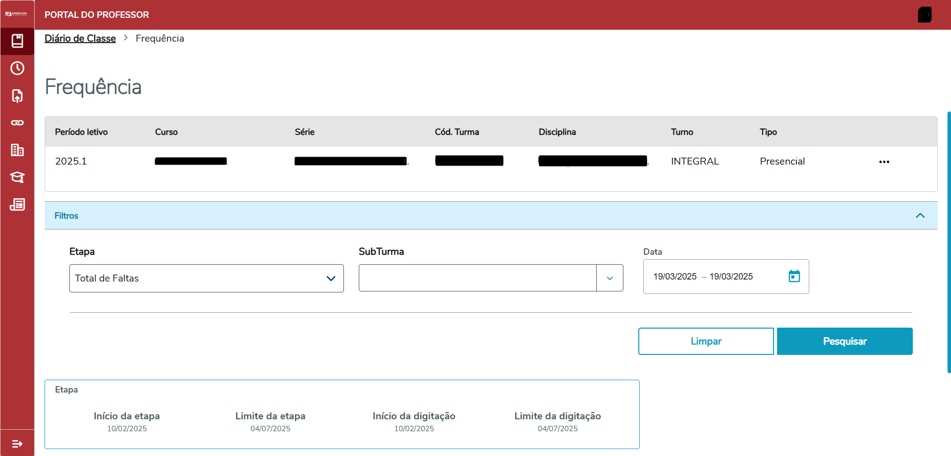Click the Limpar button
Image resolution: width=951 pixels, height=456 pixels.
click(x=706, y=341)
